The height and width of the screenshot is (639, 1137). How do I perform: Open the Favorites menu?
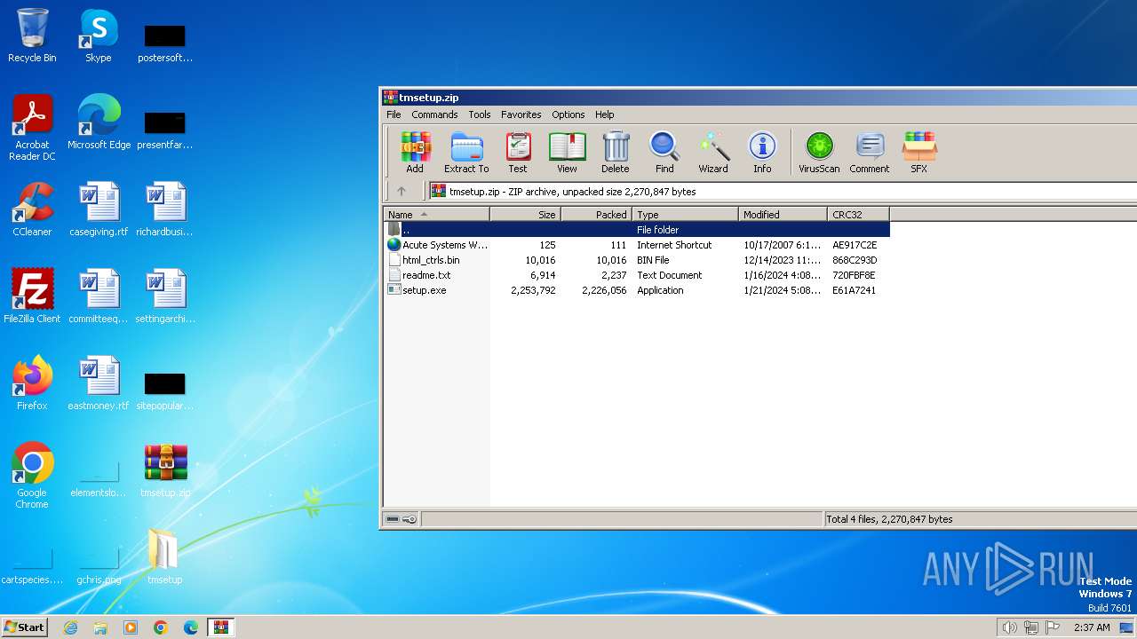tap(521, 114)
